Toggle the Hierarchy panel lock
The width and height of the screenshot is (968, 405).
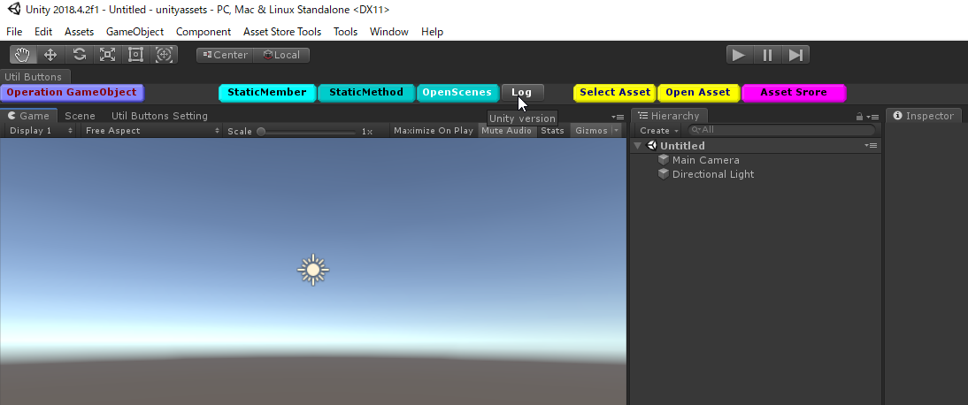click(859, 117)
